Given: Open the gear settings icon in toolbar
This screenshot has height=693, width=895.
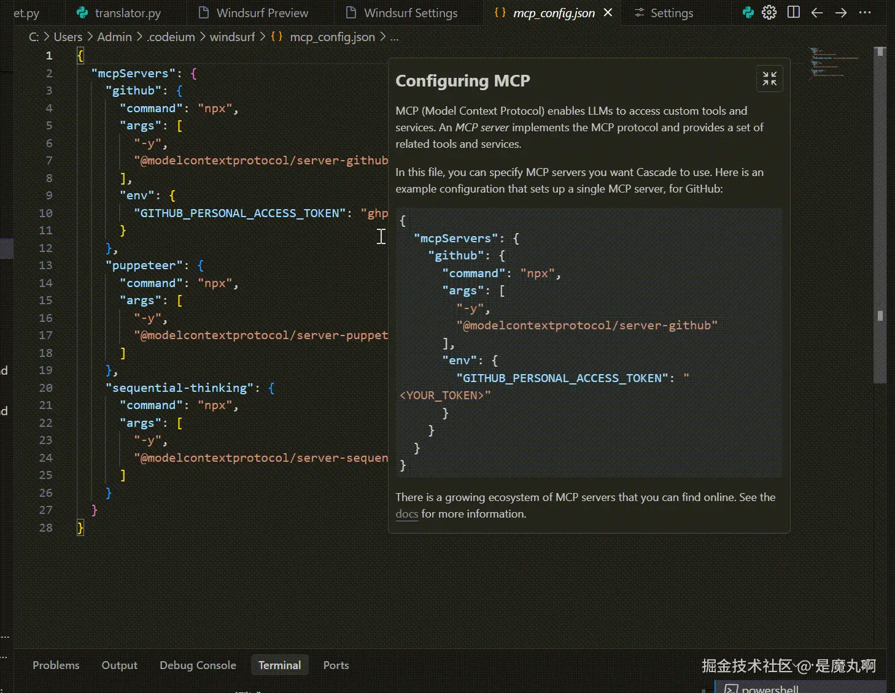Looking at the screenshot, I should pyautogui.click(x=769, y=12).
